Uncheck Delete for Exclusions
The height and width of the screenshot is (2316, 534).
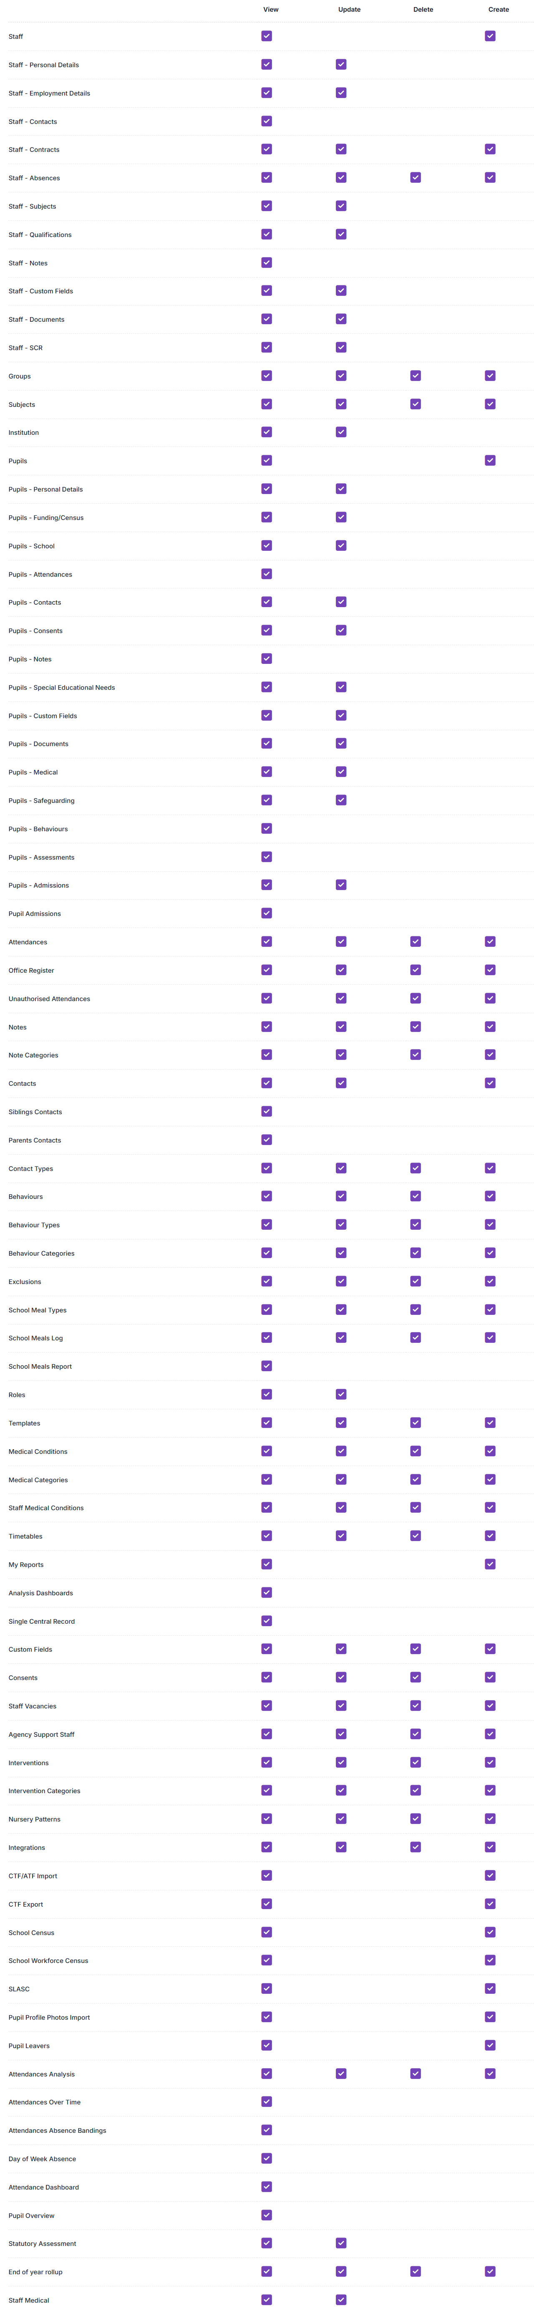[x=416, y=1281]
